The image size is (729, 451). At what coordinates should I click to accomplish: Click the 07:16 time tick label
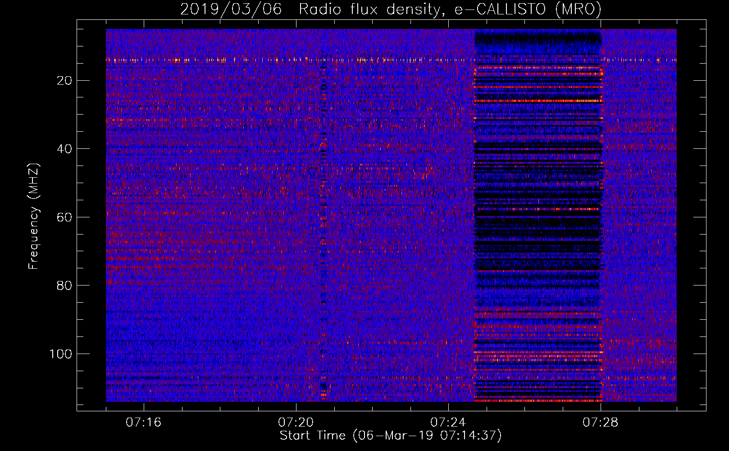click(144, 423)
